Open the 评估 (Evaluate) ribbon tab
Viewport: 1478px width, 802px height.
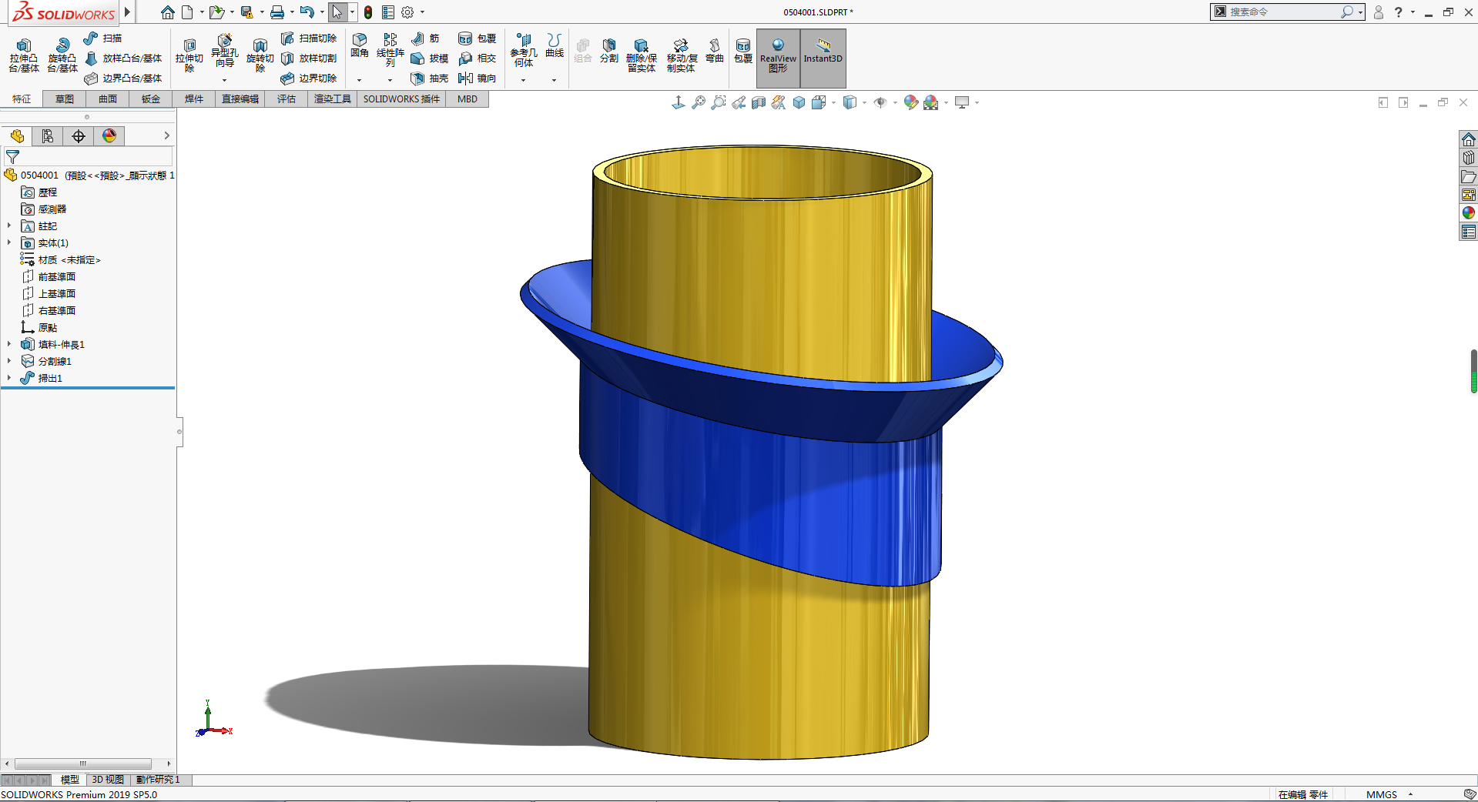click(x=287, y=99)
